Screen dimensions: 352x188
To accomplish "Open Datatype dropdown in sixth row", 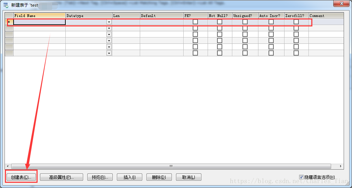I will pyautogui.click(x=109, y=53).
